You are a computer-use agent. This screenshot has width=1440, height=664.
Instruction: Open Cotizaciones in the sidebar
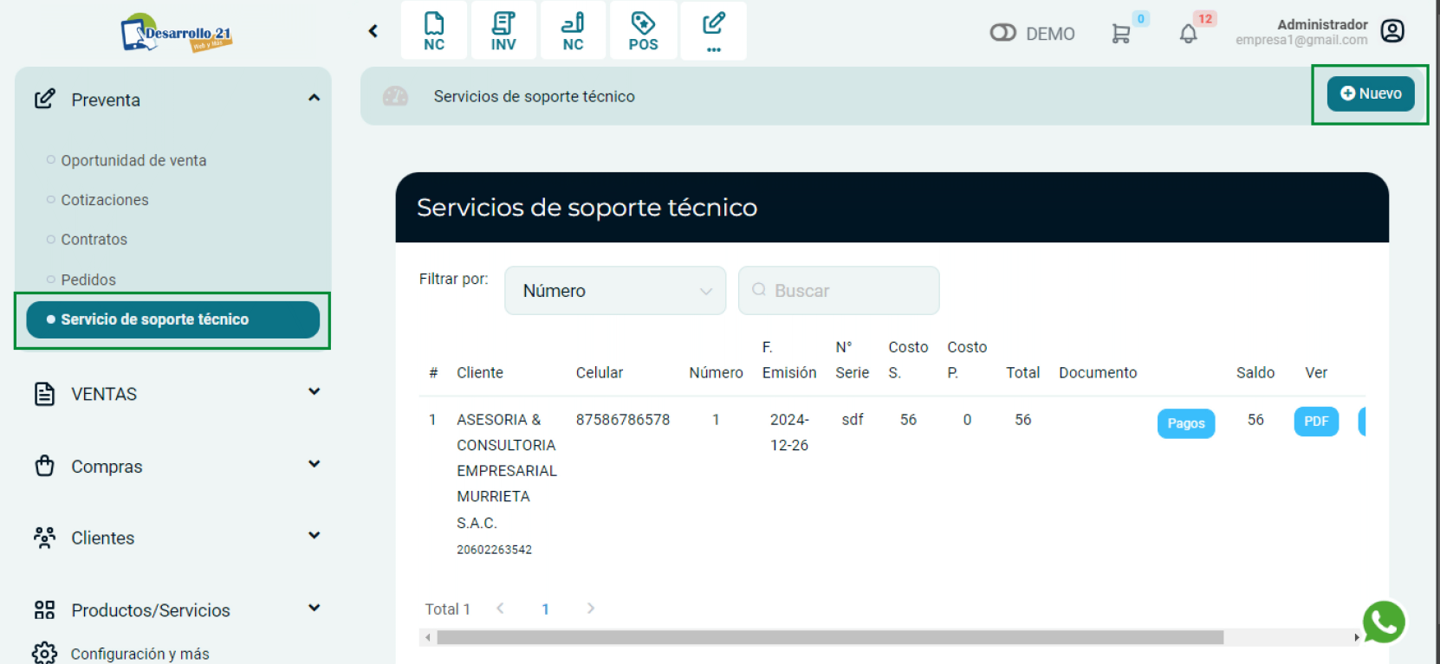click(x=105, y=200)
